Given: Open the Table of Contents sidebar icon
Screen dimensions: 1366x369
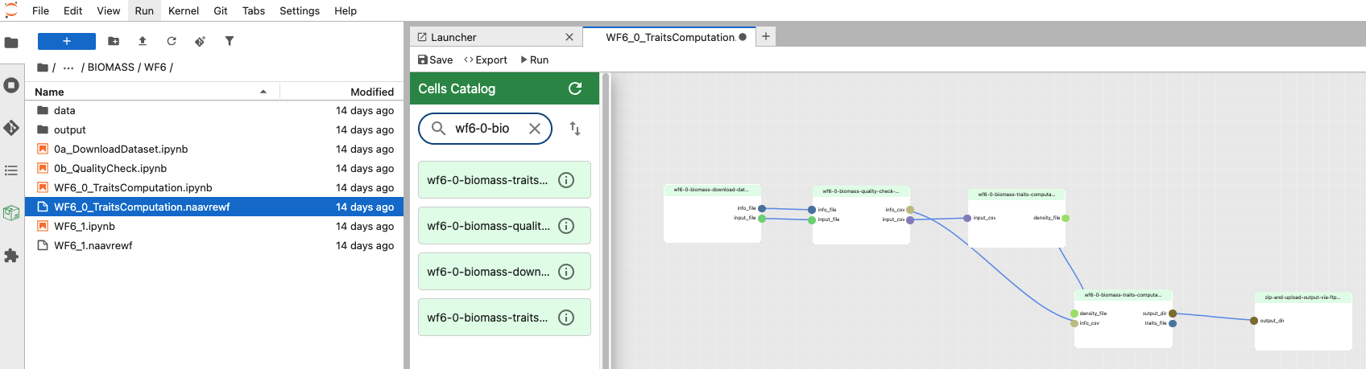Looking at the screenshot, I should 11,170.
